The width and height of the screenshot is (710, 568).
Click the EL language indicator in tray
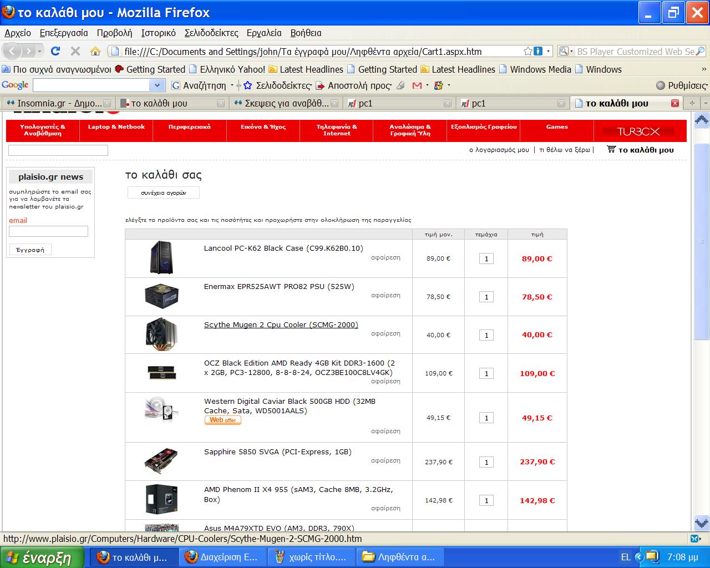coord(626,557)
